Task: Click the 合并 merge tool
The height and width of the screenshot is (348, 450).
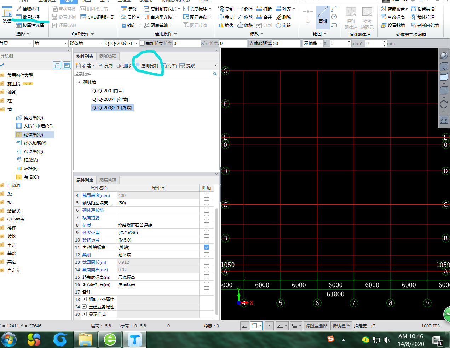Action: coord(264,17)
